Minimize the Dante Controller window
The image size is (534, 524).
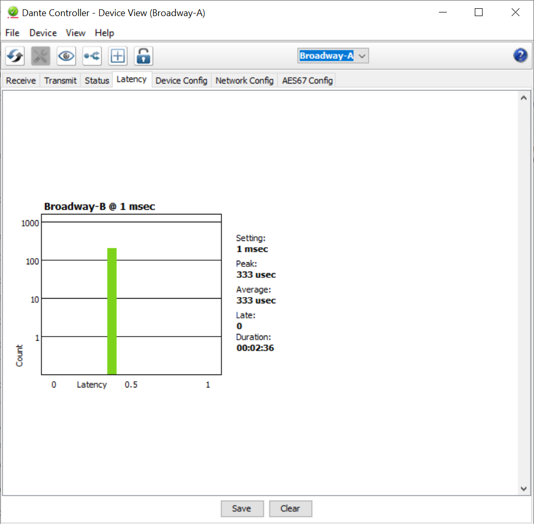tap(443, 12)
